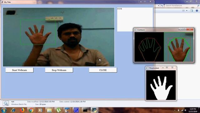This screenshot has height=113, width=200.
Task: Click the feather icon in My Title bar
Action: click(2, 2)
